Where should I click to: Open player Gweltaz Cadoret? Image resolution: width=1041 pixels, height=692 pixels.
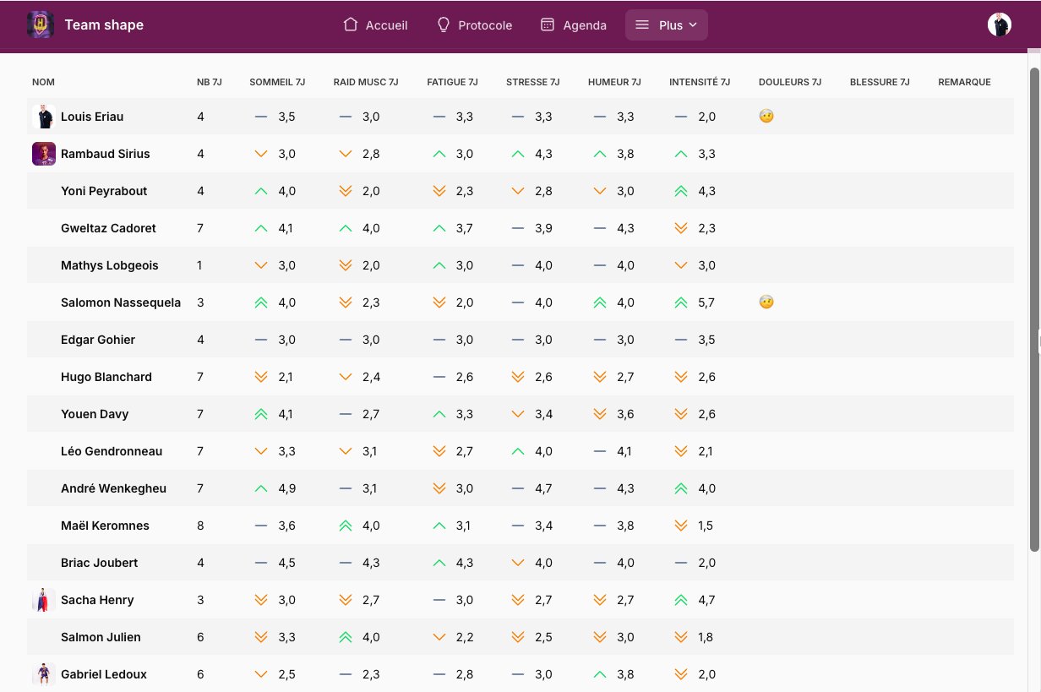[108, 228]
